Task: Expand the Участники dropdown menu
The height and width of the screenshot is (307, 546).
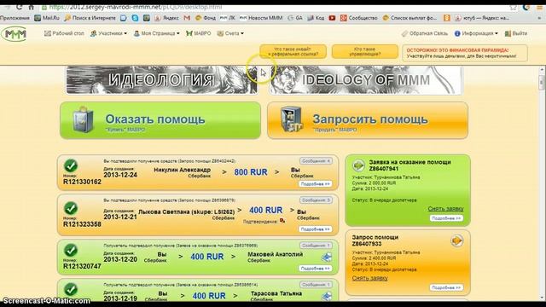Action: point(108,33)
